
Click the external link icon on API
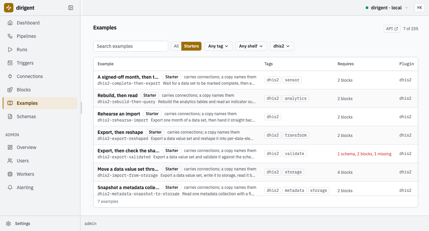coord(396,29)
